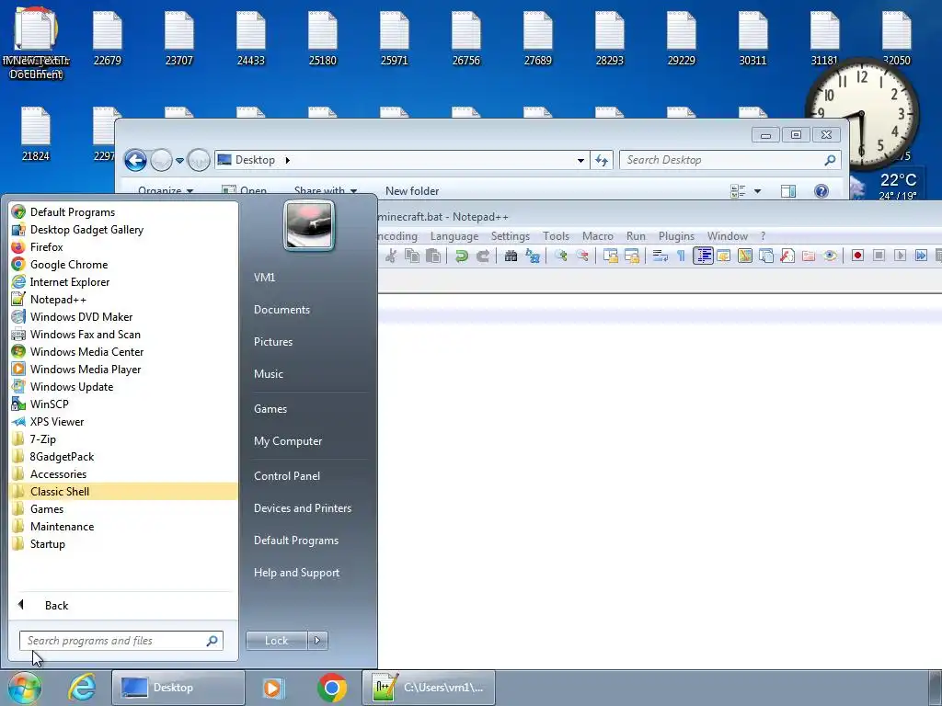Screen dimensions: 942x706
Task: Click Copy icon in Notepad++ toolbar
Action: point(412,256)
